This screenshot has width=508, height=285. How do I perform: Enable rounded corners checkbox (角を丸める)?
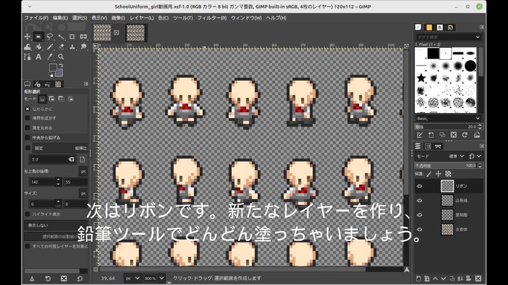tap(28, 128)
